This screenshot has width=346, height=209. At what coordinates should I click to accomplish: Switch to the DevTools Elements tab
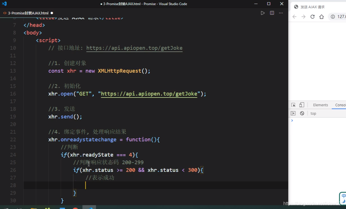[320, 105]
